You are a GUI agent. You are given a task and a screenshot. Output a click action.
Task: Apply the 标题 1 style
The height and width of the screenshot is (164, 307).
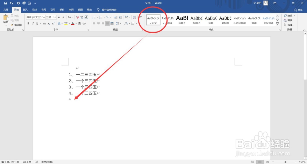click(x=182, y=20)
